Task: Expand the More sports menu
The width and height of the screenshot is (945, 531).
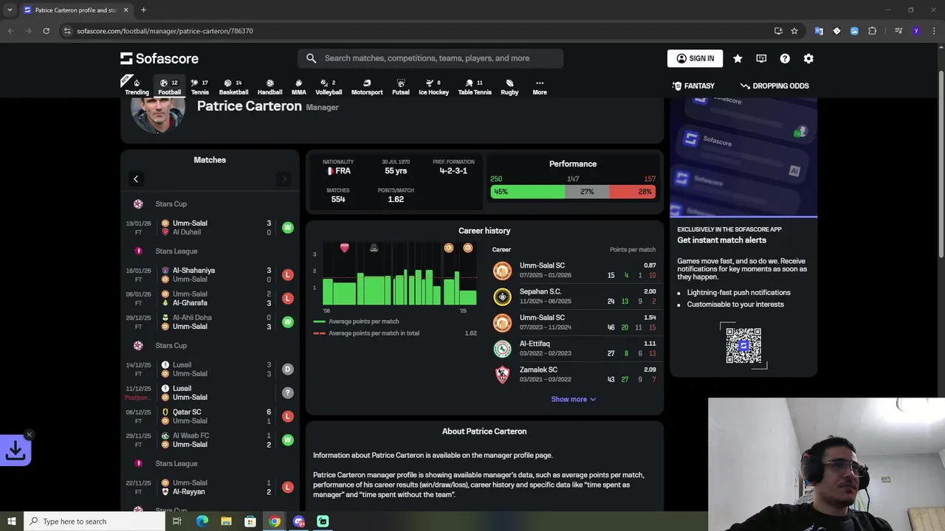Action: 540,86
